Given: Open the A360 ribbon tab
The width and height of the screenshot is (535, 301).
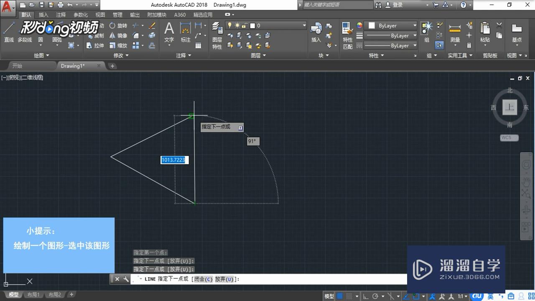Looking at the screenshot, I should pyautogui.click(x=180, y=15).
